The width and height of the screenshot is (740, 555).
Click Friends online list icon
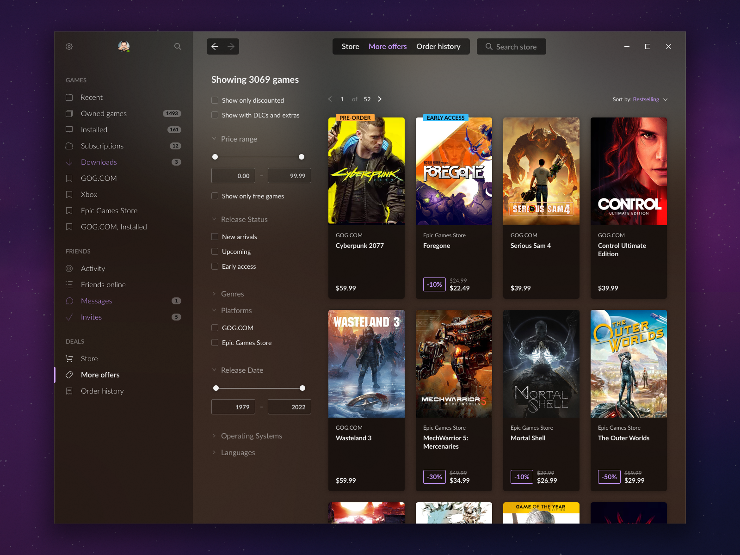(x=69, y=284)
